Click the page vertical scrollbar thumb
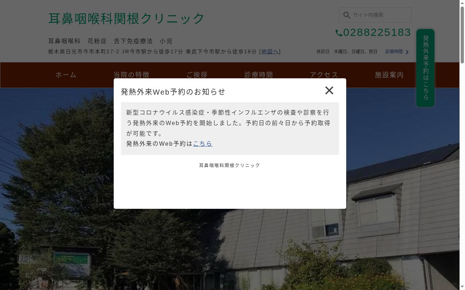The image size is (465, 290). (462, 35)
